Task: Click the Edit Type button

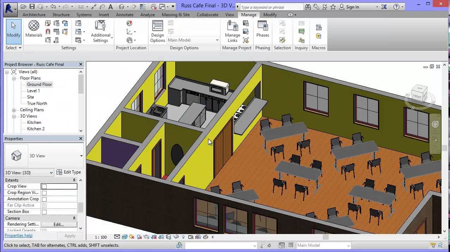Action: pyautogui.click(x=69, y=172)
